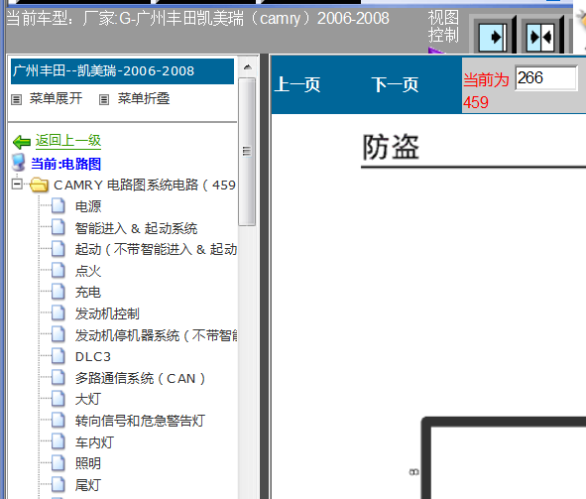Click the 当前车型 vehicle model text
586x499 pixels.
pos(197,18)
